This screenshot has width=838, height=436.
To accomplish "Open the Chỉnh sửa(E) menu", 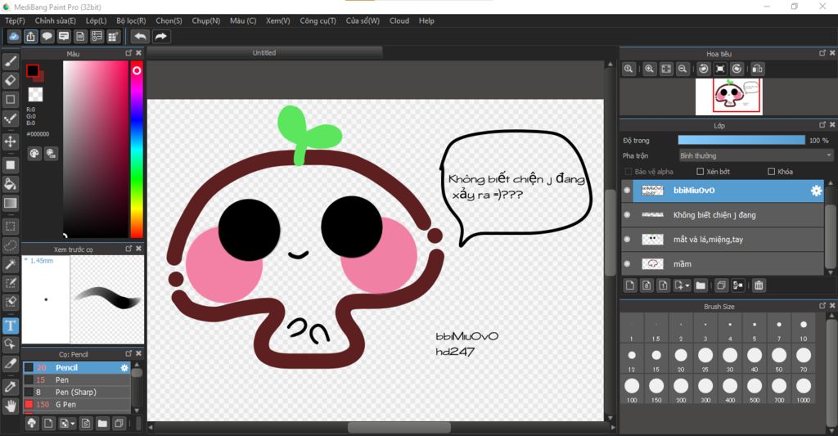I will [x=55, y=20].
